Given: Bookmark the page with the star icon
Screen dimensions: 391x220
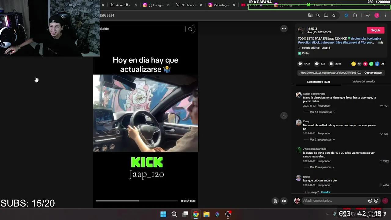Looking at the screenshot, I should tap(334, 15).
